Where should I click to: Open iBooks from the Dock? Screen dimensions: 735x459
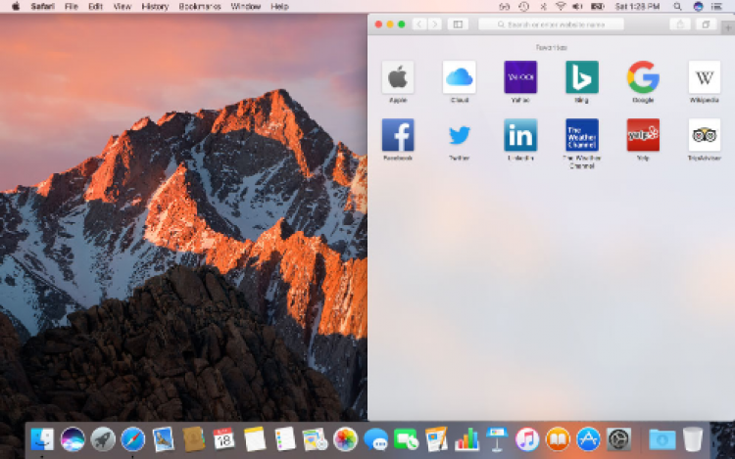558,439
